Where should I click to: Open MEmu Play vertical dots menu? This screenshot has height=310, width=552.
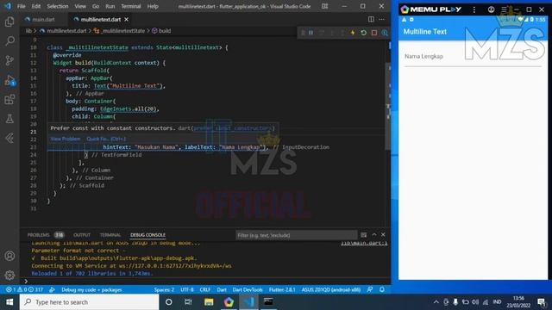(474, 9)
